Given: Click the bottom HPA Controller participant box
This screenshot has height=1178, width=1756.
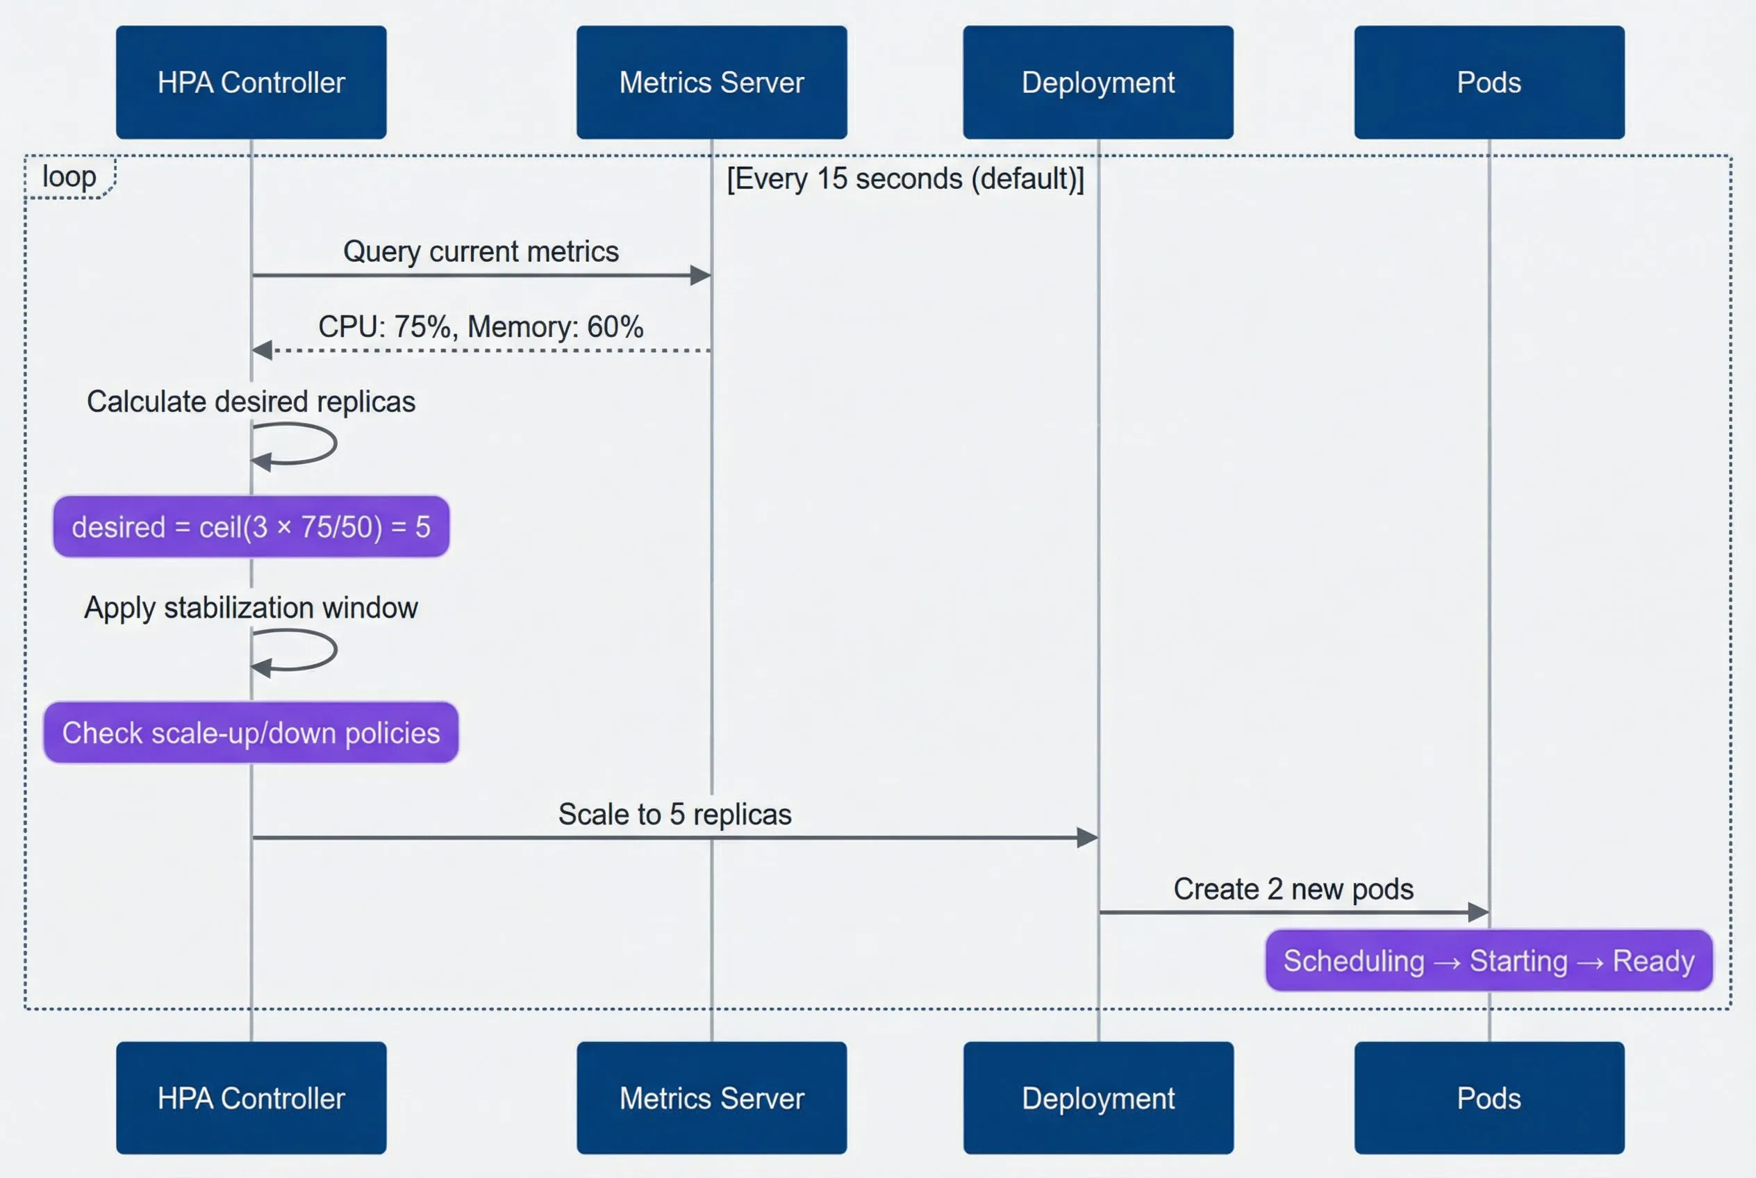Looking at the screenshot, I should 251,1097.
